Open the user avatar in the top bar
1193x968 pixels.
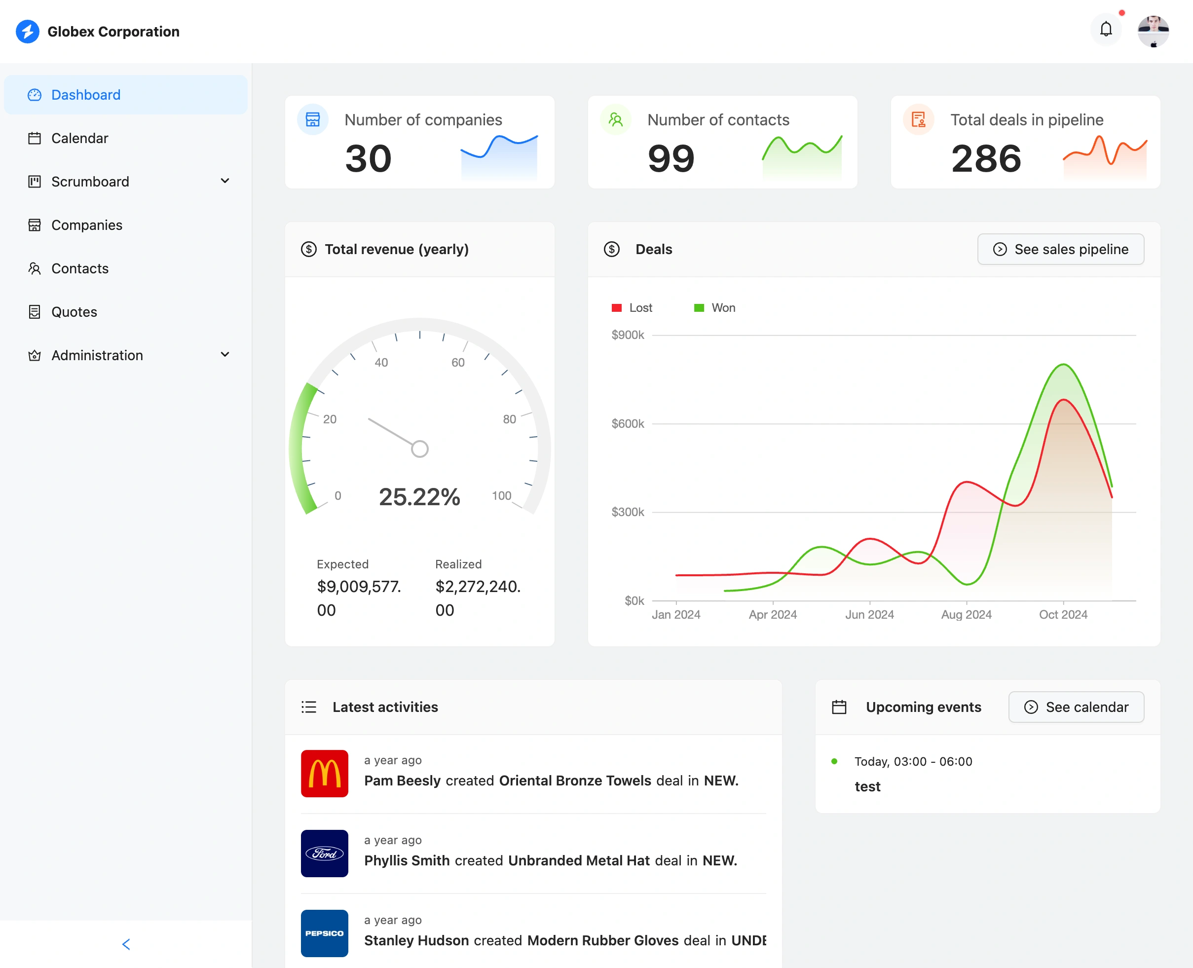pyautogui.click(x=1153, y=31)
